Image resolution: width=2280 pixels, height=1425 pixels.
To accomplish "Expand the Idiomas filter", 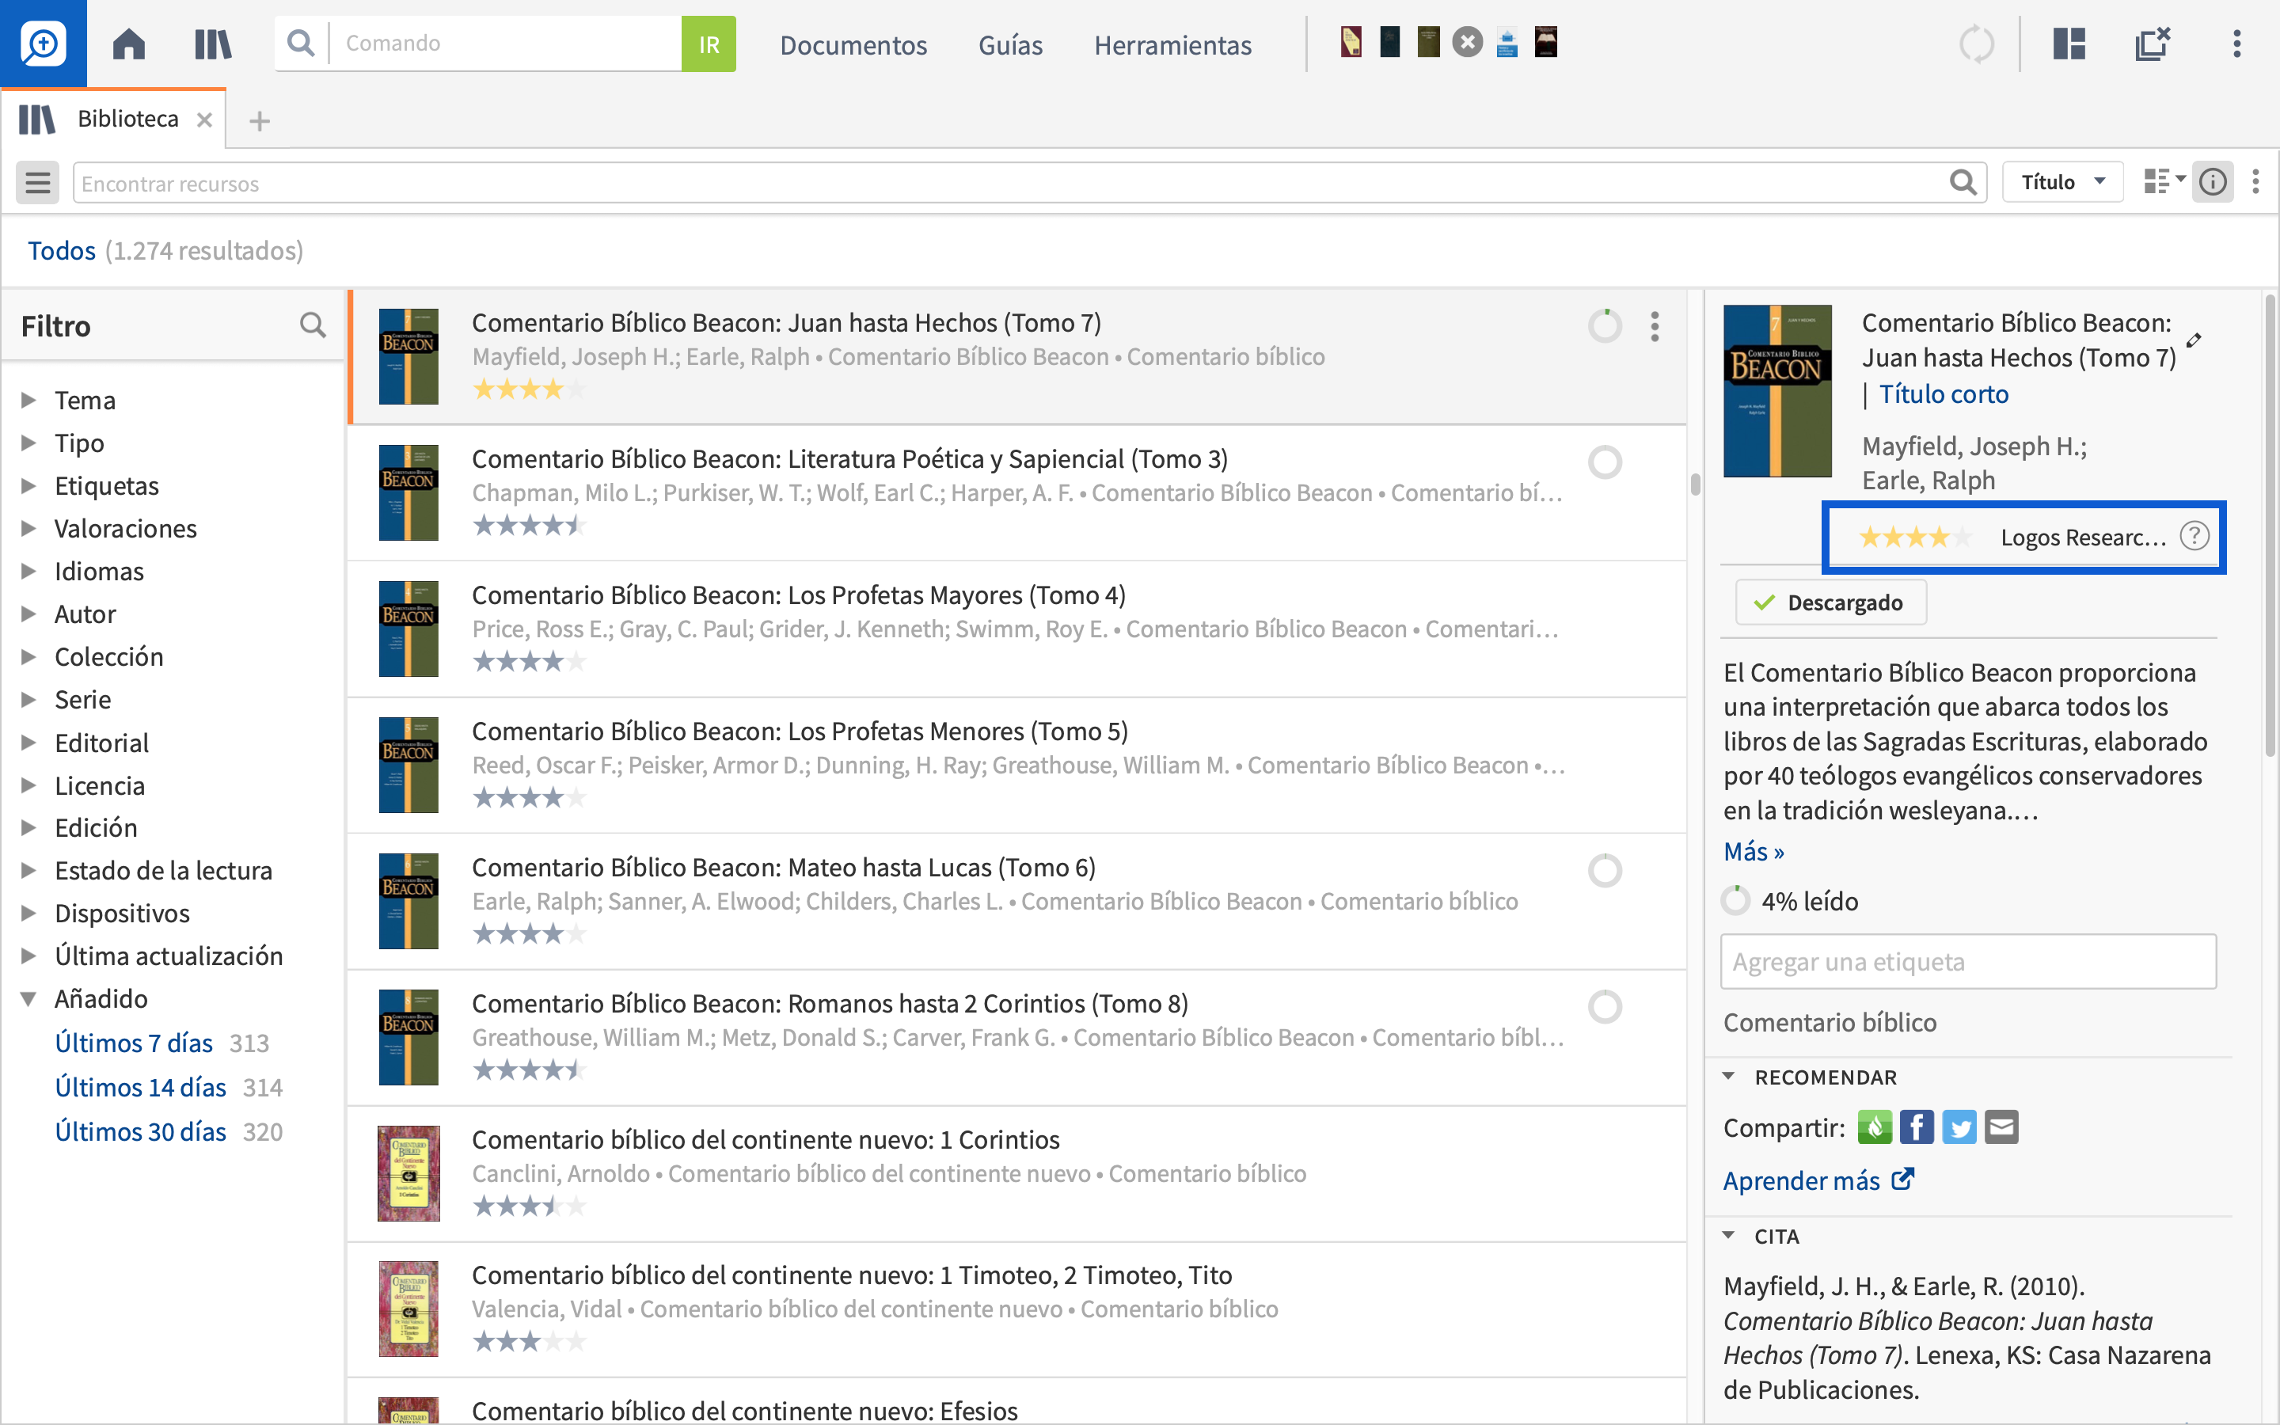I will (29, 570).
